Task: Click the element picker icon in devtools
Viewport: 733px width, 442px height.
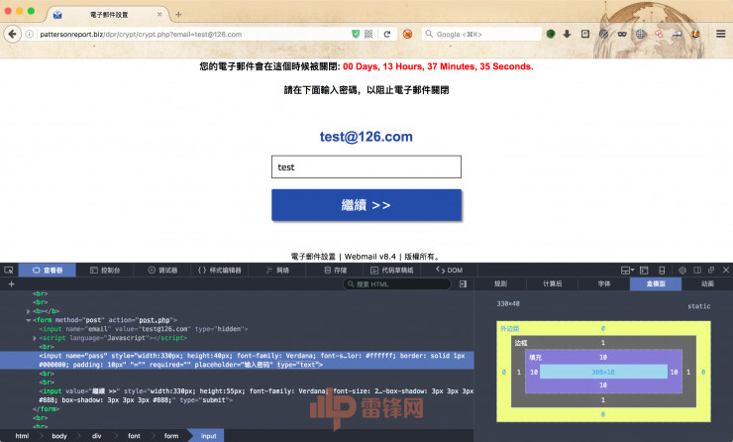Action: click(x=8, y=271)
